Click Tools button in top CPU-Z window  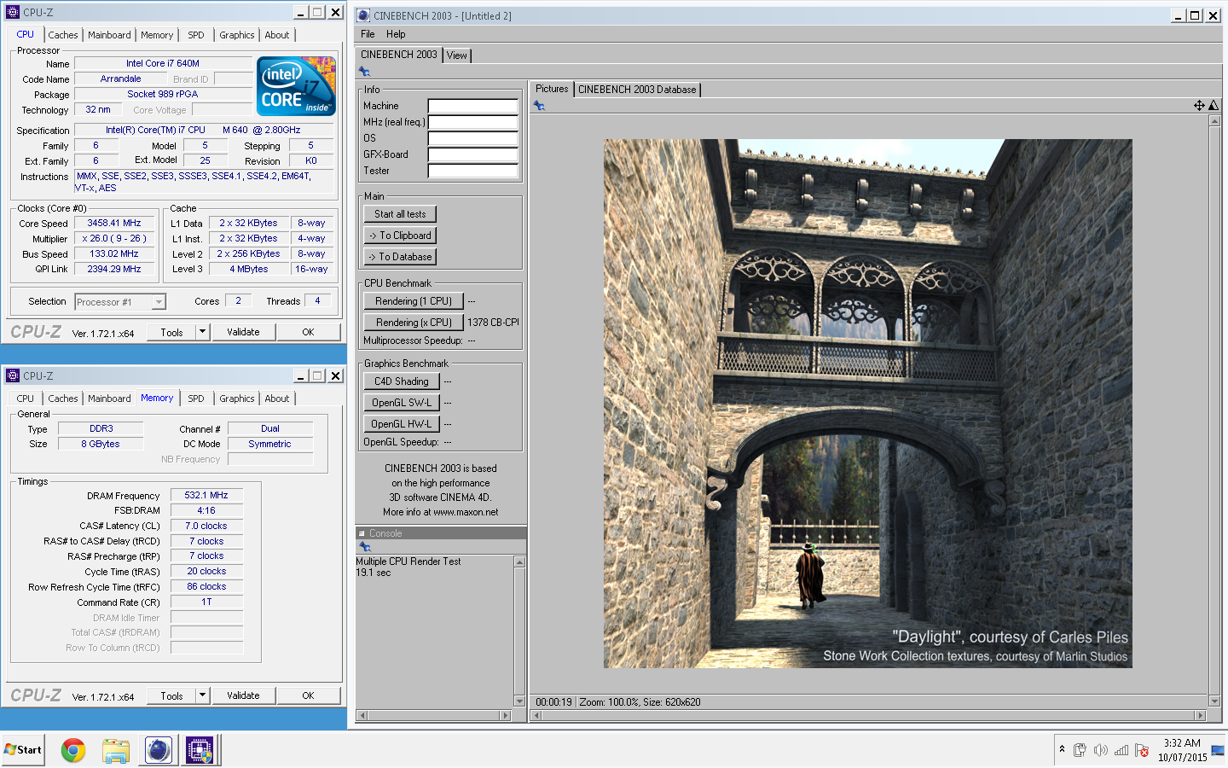click(x=171, y=332)
